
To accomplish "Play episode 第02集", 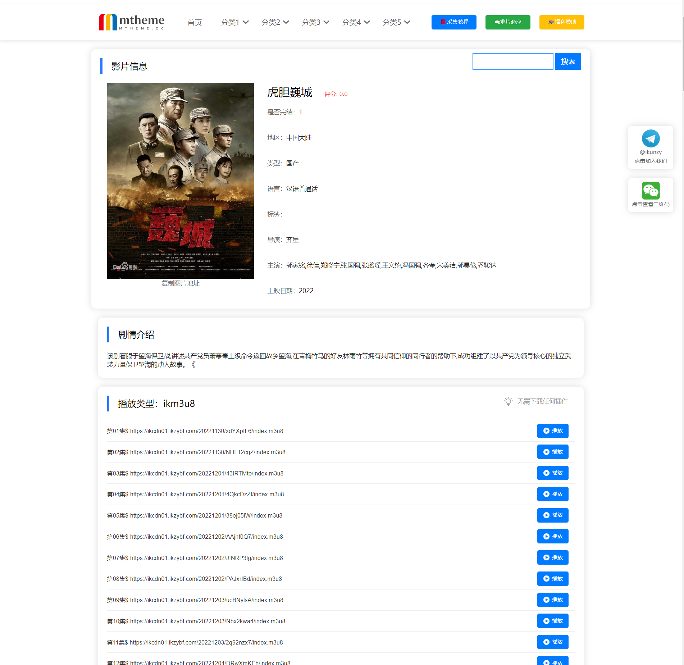I will (x=553, y=452).
